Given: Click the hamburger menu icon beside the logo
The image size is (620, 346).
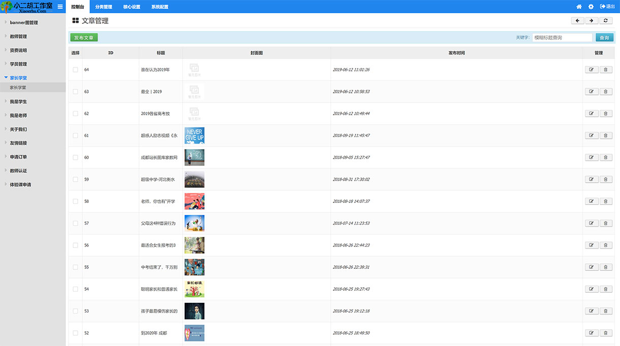Looking at the screenshot, I should coord(60,6).
